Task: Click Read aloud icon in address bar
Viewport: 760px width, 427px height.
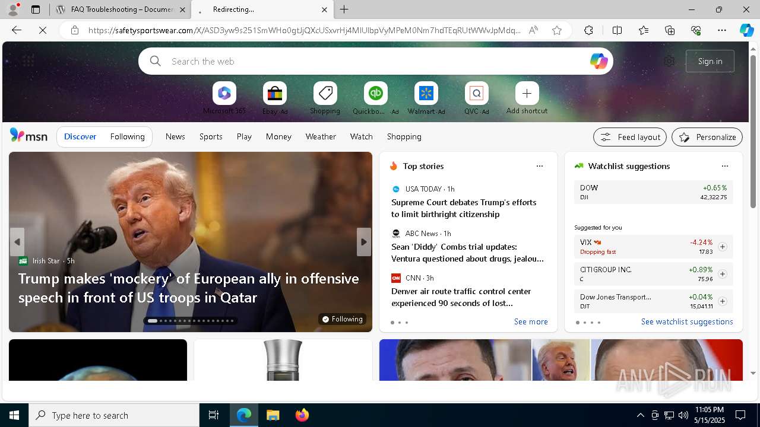Action: tap(533, 30)
